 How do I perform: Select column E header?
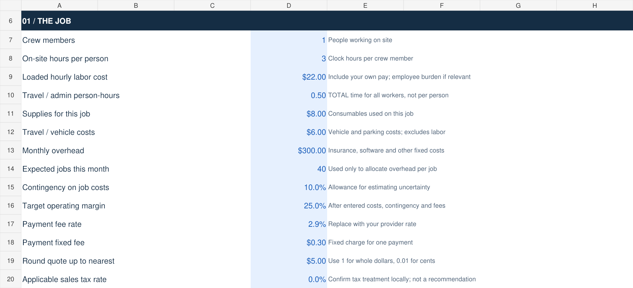pyautogui.click(x=365, y=5)
